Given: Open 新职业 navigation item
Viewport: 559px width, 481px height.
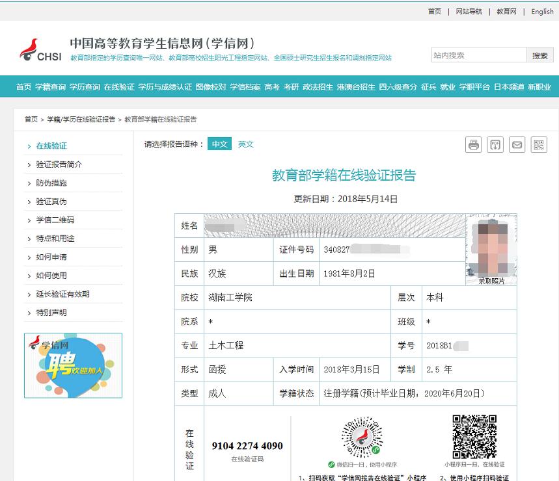Looking at the screenshot, I should (x=539, y=87).
